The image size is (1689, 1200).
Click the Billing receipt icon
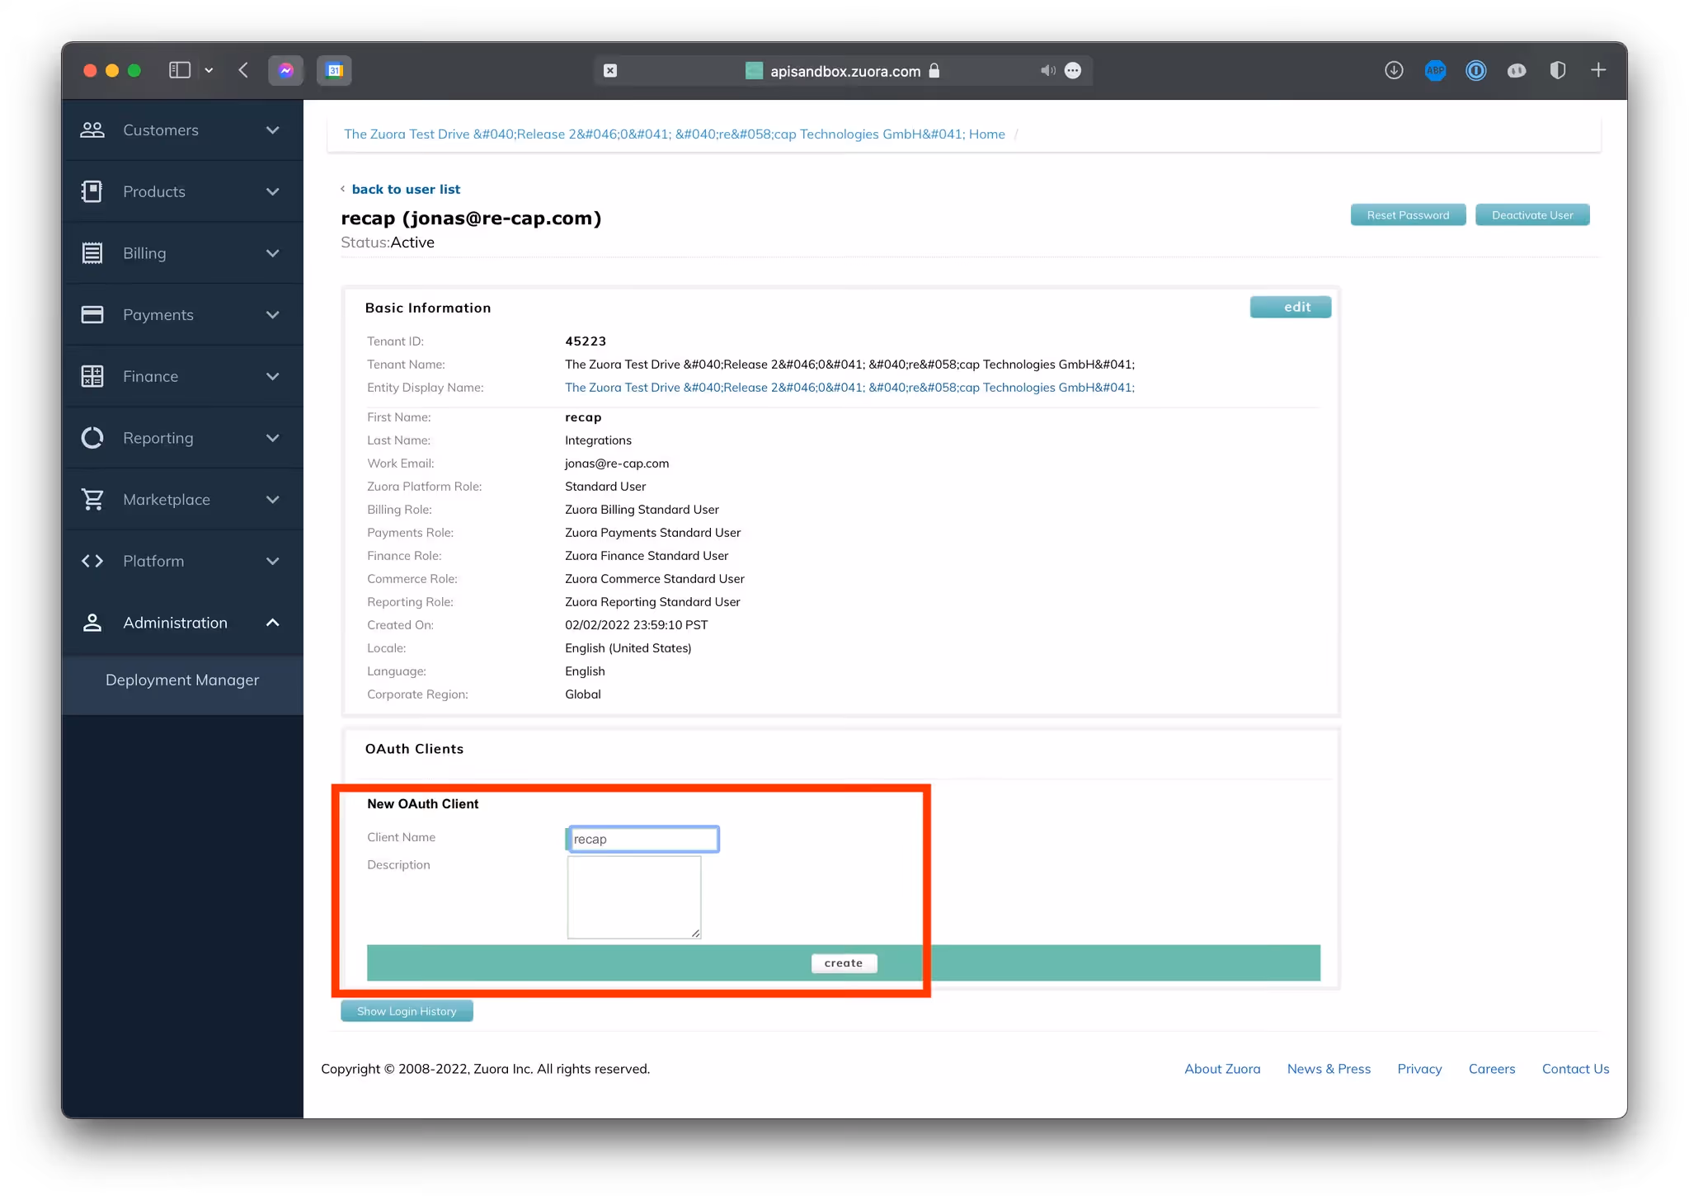tap(92, 253)
